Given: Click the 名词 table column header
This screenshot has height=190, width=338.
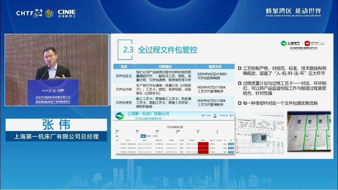Looking at the screenshot, I should pyautogui.click(x=124, y=67).
